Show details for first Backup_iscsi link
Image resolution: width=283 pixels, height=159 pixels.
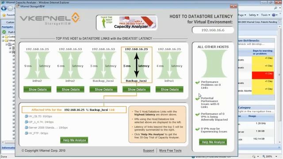(103, 89)
